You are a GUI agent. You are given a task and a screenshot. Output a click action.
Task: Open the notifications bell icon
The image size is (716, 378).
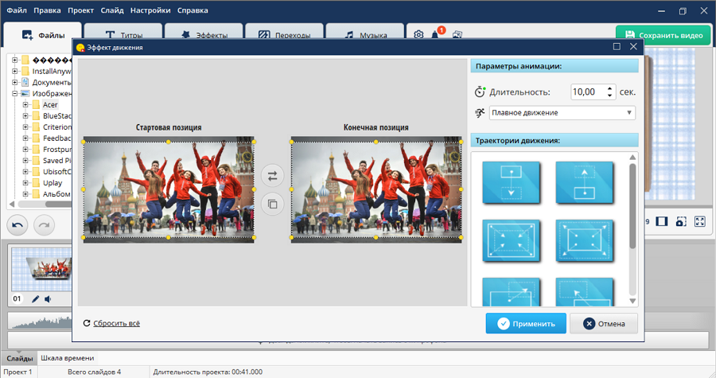tap(436, 35)
